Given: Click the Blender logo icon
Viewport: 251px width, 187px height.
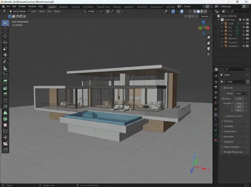Looking at the screenshot, I should tap(3, 7).
